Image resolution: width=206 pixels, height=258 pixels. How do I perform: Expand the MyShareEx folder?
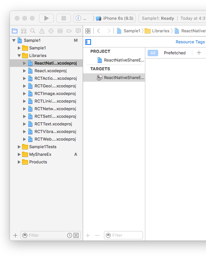point(19,154)
